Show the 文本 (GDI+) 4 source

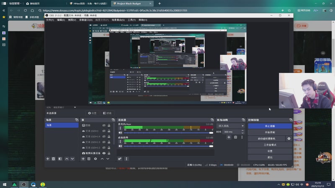click(x=104, y=137)
